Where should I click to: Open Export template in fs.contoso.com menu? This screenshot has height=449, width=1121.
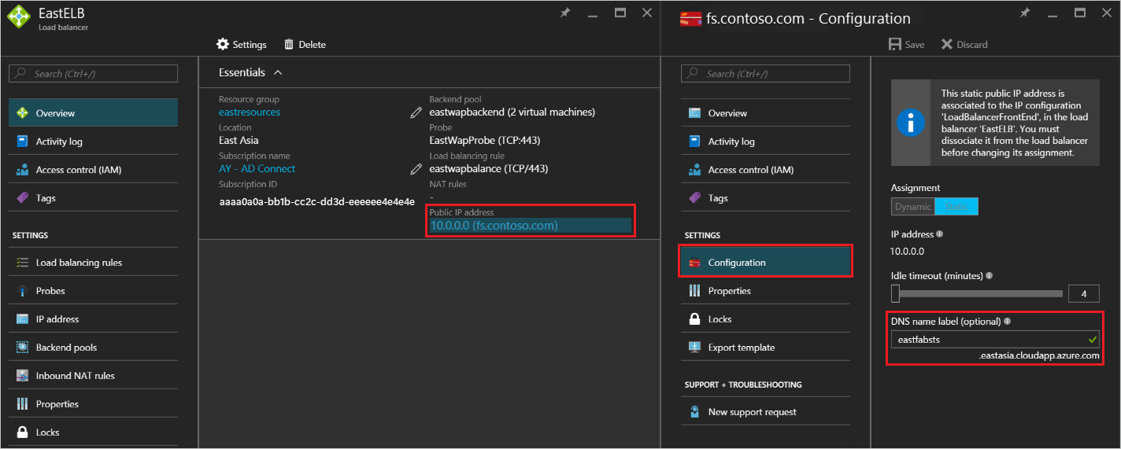765,348
